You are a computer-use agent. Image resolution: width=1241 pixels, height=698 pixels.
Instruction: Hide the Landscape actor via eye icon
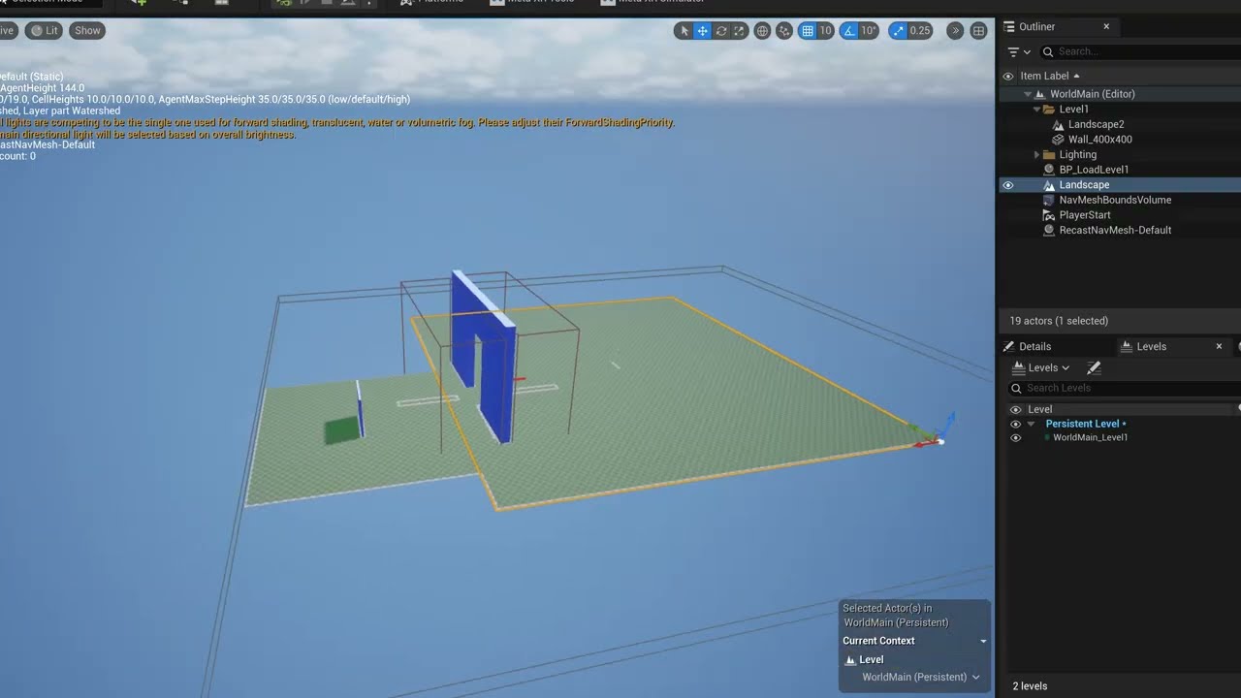click(x=1007, y=185)
